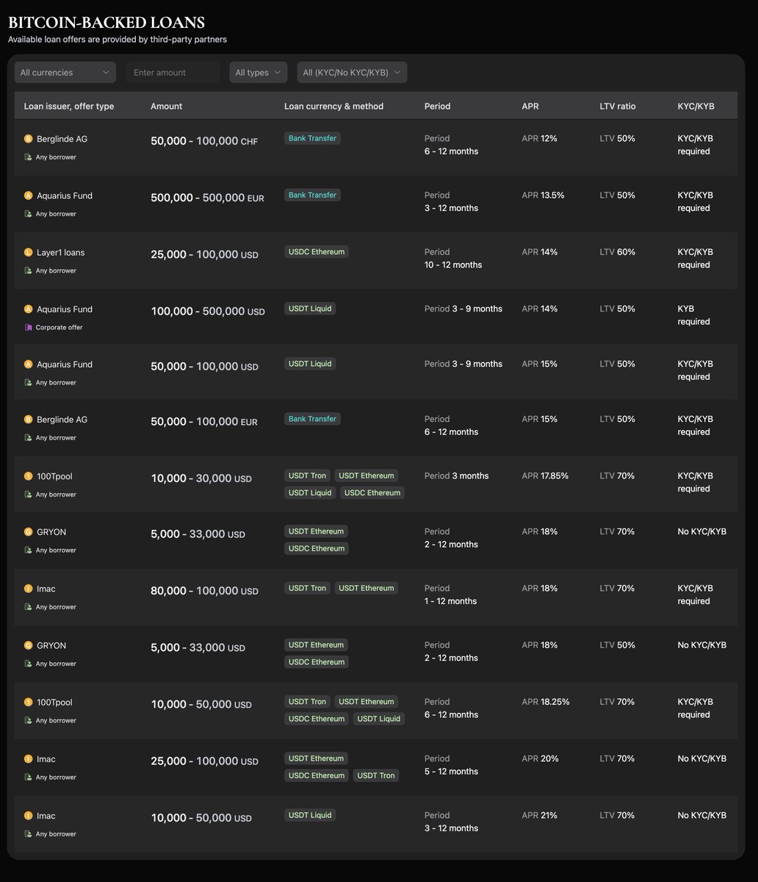Click the APR 17.85% value
This screenshot has width=758, height=882.
coord(545,476)
